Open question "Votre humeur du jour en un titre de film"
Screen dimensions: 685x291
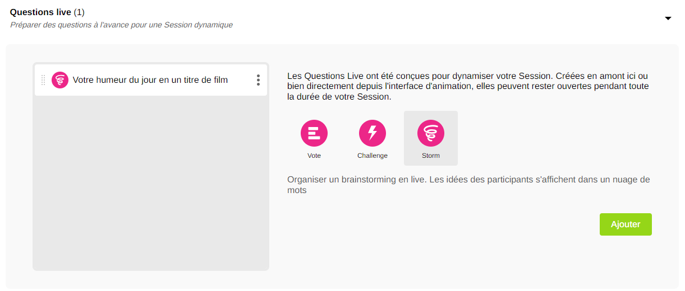tap(150, 80)
